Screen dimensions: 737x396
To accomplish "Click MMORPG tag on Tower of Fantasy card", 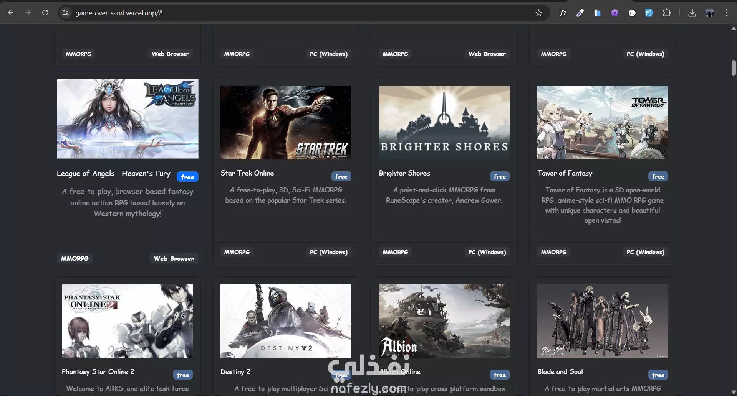I will tap(554, 252).
